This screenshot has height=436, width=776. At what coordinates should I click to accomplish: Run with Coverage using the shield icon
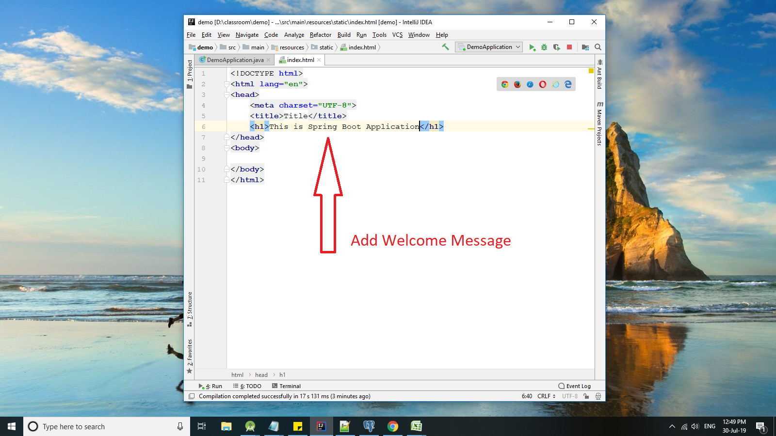click(x=557, y=47)
